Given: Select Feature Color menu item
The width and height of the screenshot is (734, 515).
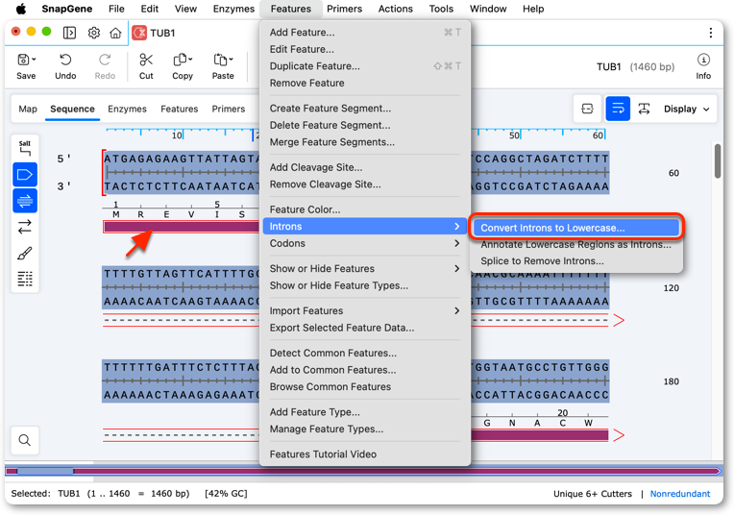Looking at the screenshot, I should (365, 209).
